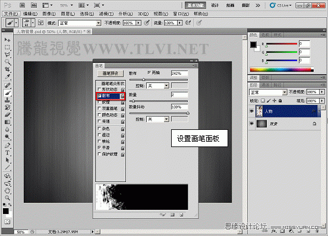The width and height of the screenshot is (328, 236).
Task: Select 画笔笔尖形状 option in brush panel
Action: pyautogui.click(x=113, y=84)
